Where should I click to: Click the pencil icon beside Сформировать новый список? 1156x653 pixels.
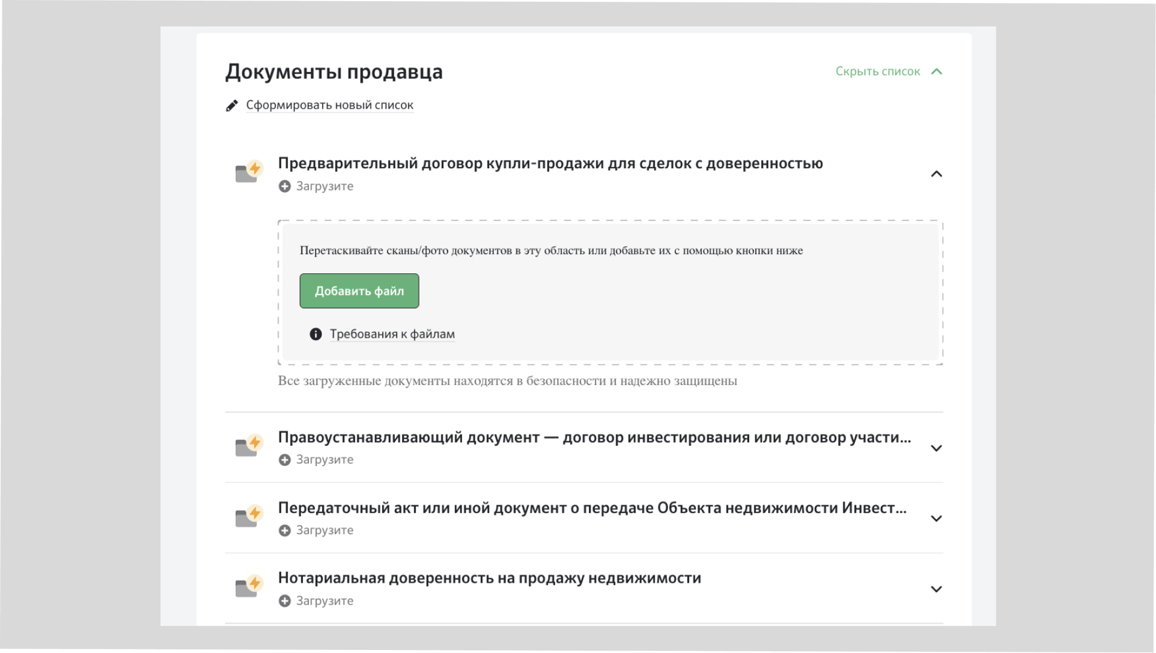(x=232, y=106)
